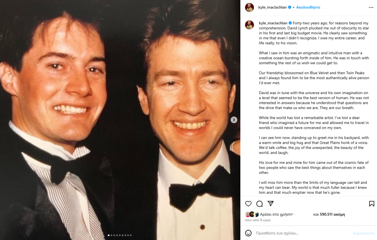Image resolution: width=377 pixels, height=240 pixels.
Task: Follow the account via the Ακολουθήστε link
Action: pos(308,7)
